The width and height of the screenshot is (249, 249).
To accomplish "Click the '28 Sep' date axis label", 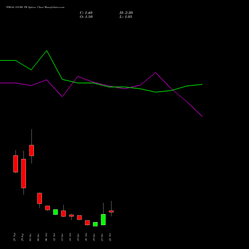I will 14,237.
